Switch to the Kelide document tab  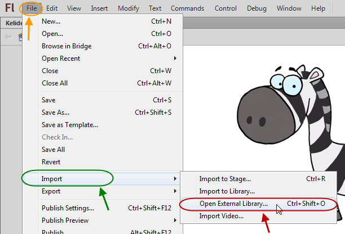(x=12, y=23)
